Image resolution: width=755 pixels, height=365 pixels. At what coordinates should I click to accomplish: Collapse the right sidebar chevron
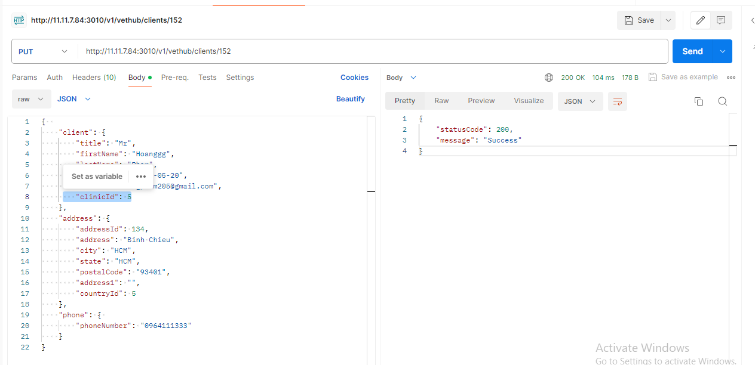pos(752,20)
